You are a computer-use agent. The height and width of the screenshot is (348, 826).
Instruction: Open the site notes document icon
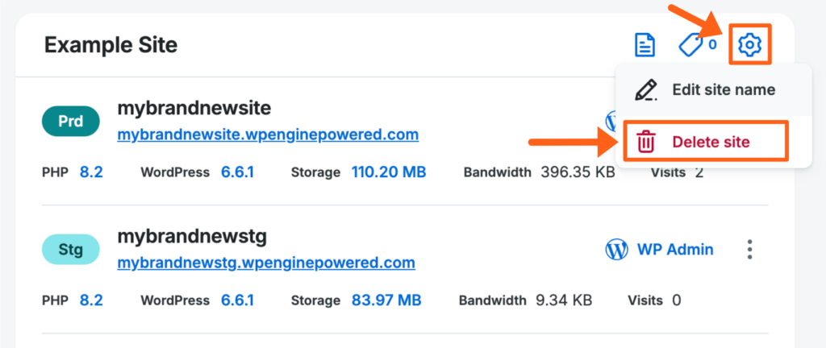(645, 45)
